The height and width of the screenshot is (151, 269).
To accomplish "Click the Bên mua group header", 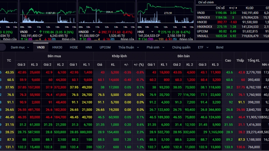I will pyautogui.click(x=54, y=56).
